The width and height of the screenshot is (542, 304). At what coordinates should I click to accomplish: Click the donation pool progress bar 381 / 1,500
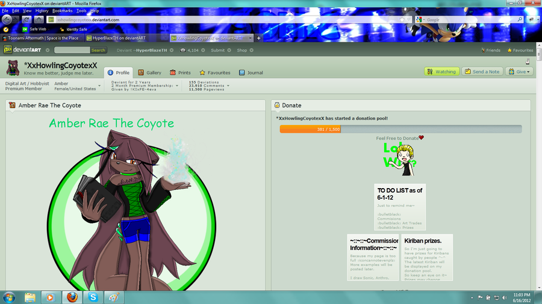pos(400,129)
